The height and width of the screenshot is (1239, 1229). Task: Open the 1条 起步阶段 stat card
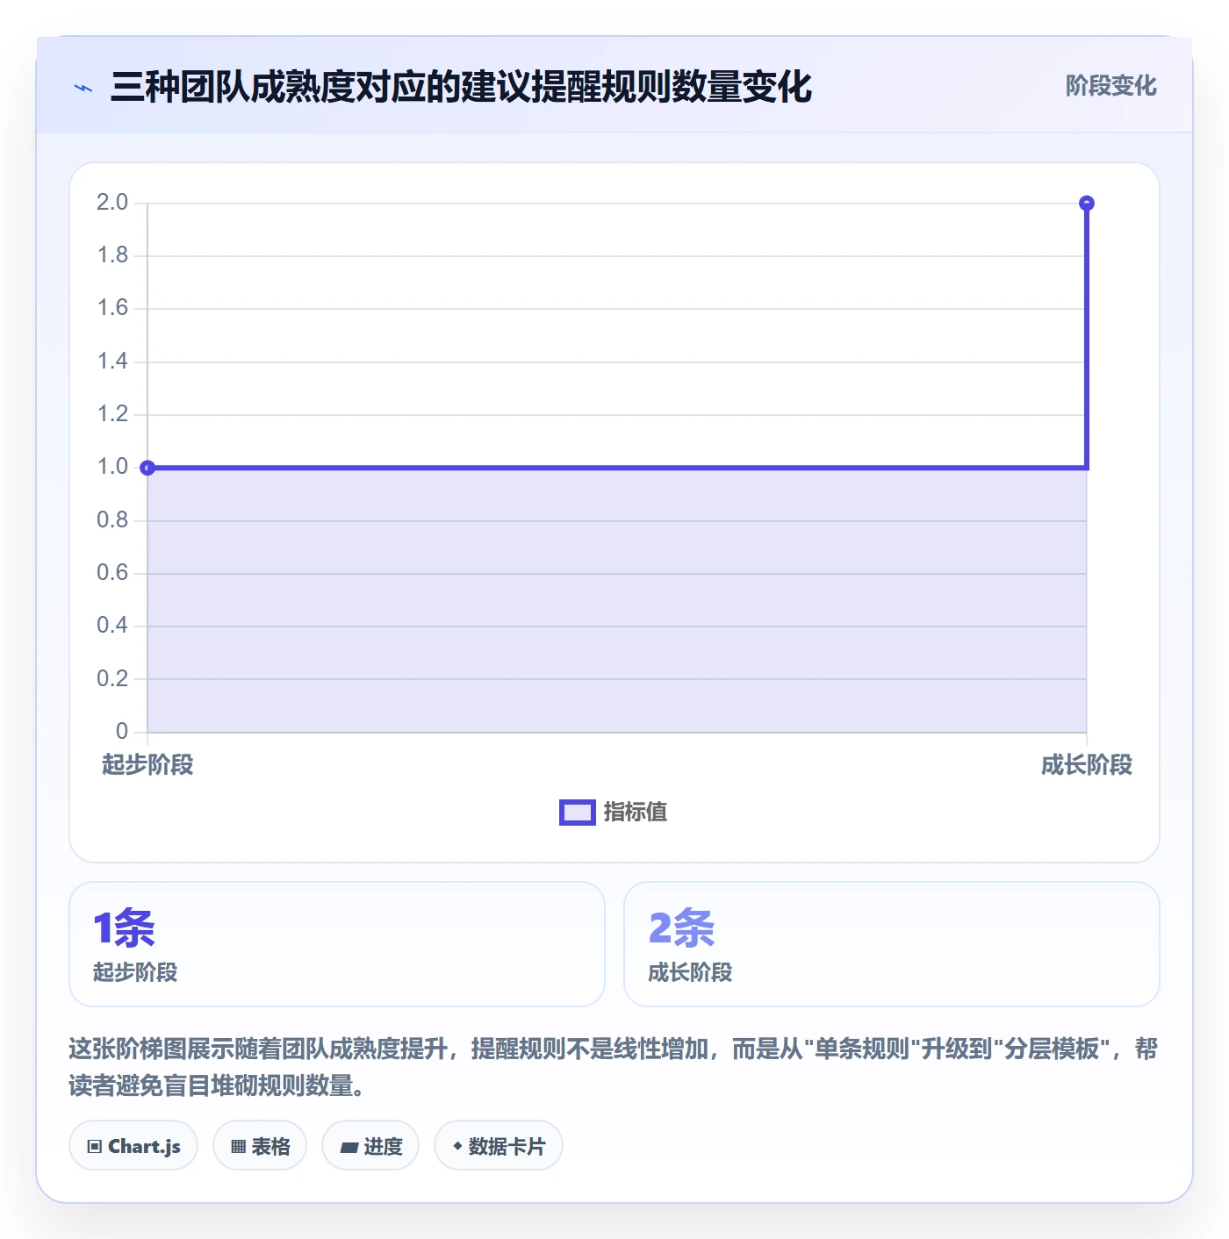337,944
